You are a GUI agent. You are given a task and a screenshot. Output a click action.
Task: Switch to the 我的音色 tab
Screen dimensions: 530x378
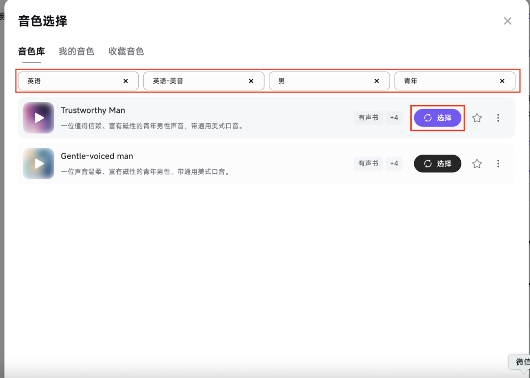[x=76, y=51]
